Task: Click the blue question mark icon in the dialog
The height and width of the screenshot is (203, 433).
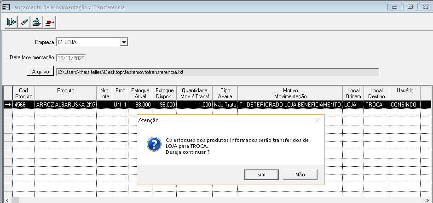Action: 154,144
